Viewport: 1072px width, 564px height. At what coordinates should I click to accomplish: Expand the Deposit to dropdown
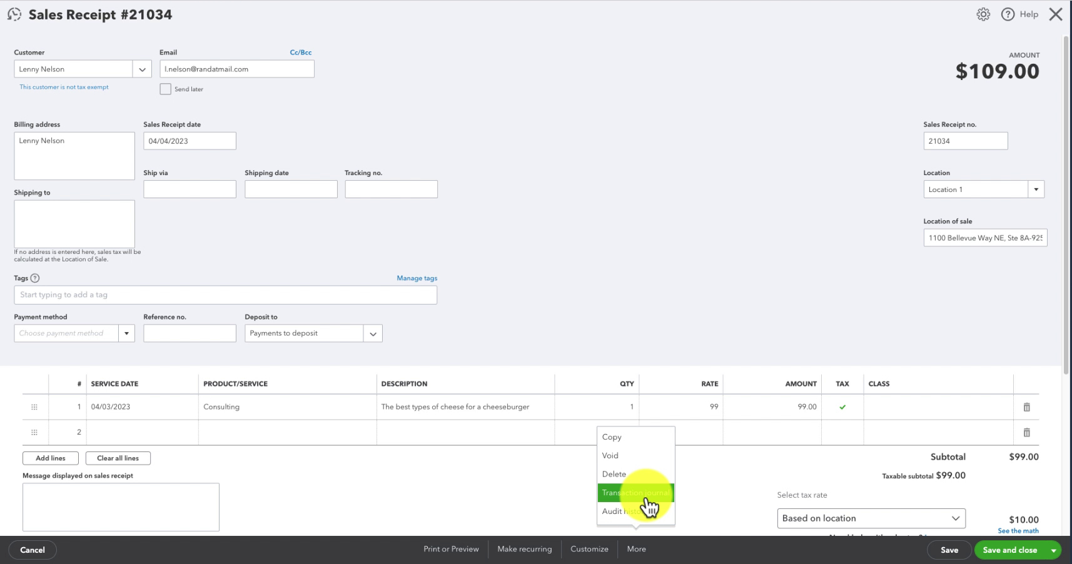click(x=373, y=333)
